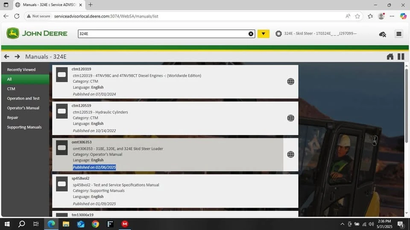The height and width of the screenshot is (230, 410).
Task: Select Recently Viewed in sidebar
Action: click(21, 69)
